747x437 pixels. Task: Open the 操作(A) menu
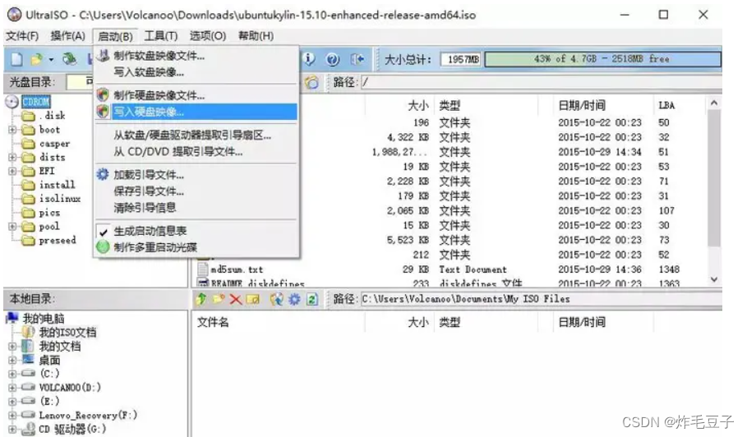[x=67, y=36]
